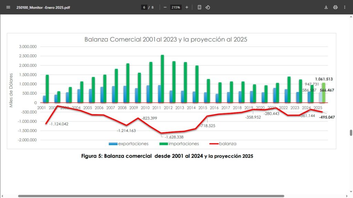Click the data label -495.047

[x=327, y=117]
